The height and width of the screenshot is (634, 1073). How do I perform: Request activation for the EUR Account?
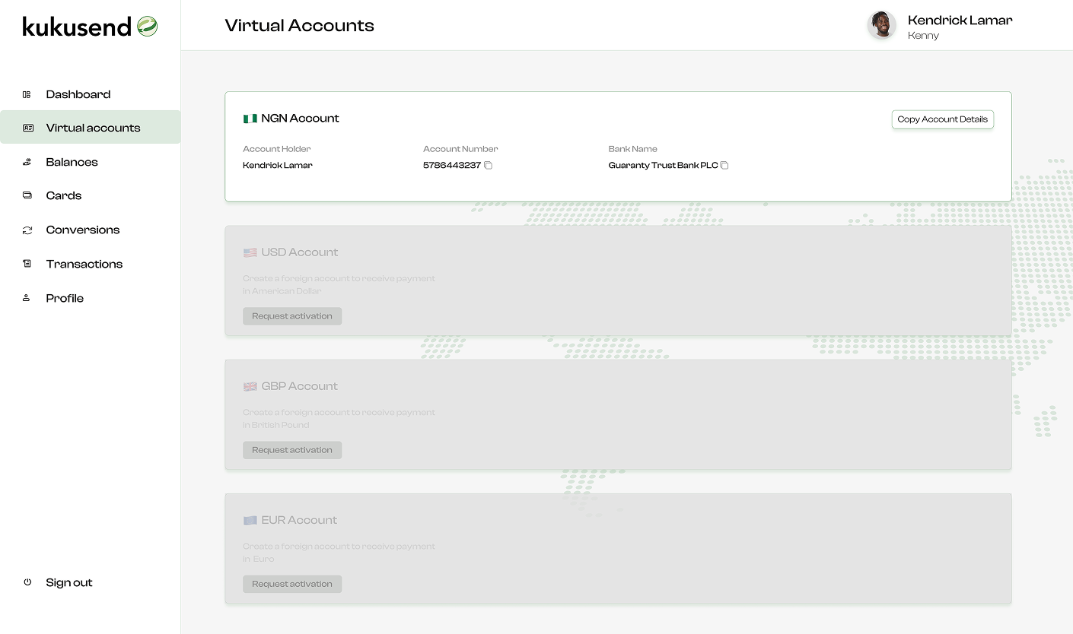pyautogui.click(x=291, y=583)
